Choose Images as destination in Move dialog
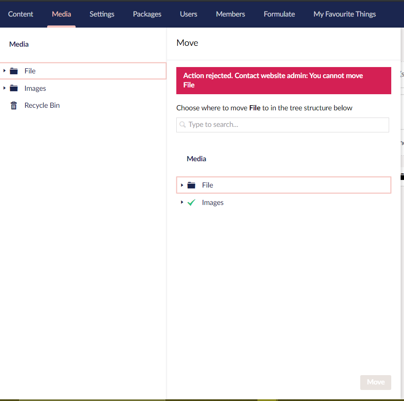Screen dimensions: 404x401 (x=212, y=202)
